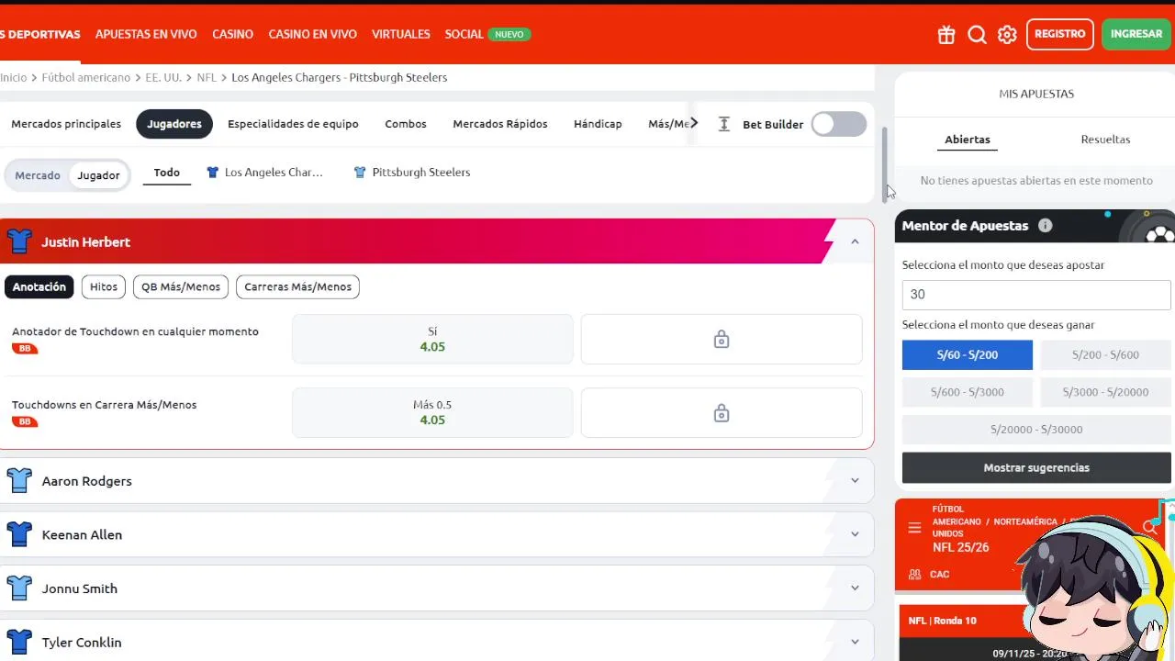This screenshot has width=1175, height=661.
Task: Select the Carreras Más/Menos chip
Action: [297, 286]
